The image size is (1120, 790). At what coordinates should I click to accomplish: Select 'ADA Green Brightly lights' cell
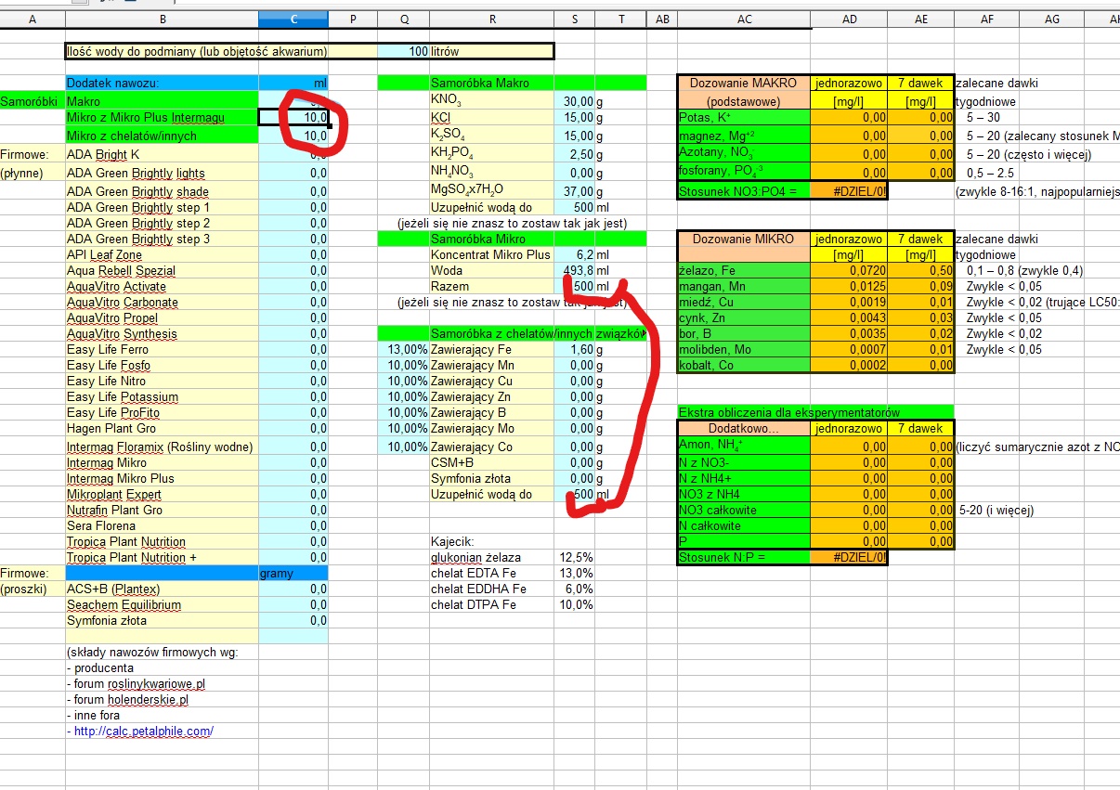click(162, 174)
